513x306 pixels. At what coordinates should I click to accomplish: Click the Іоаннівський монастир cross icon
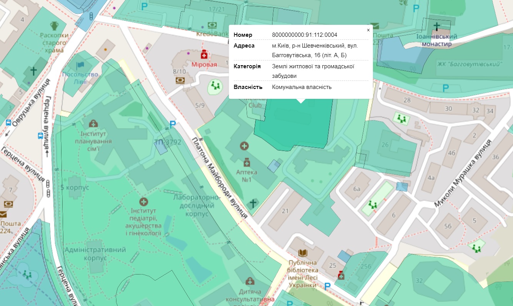[437, 26]
